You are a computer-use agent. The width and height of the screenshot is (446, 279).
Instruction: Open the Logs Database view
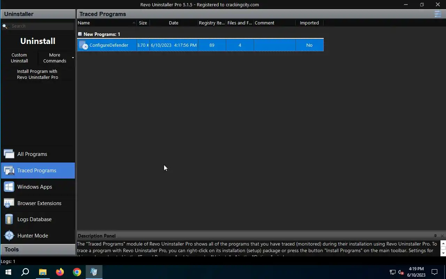click(38, 219)
